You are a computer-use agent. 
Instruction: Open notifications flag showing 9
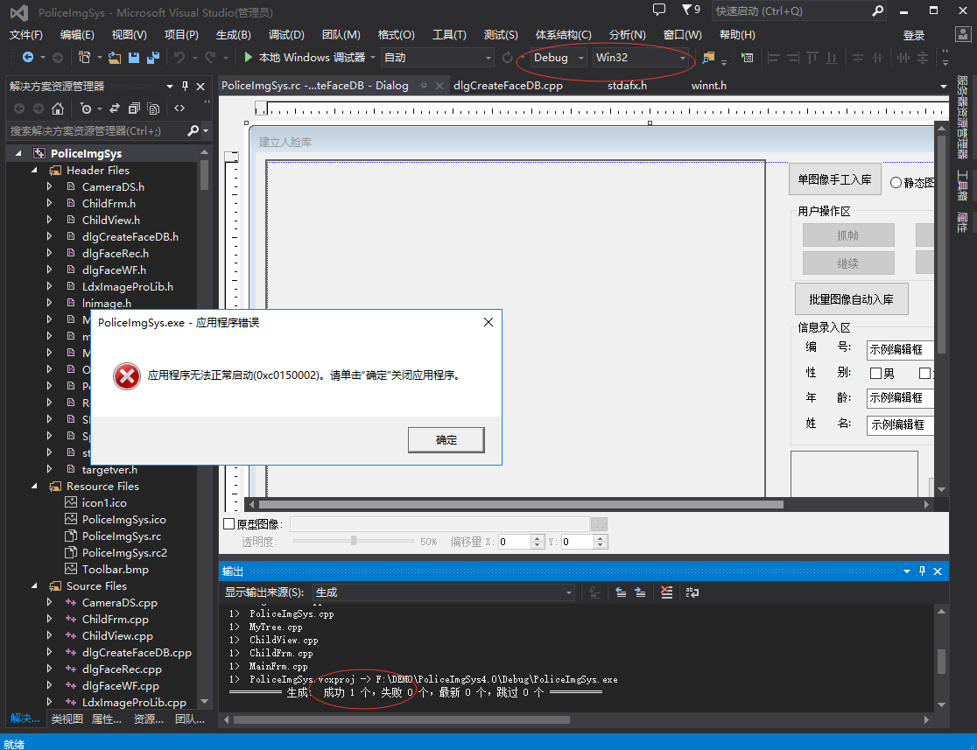pyautogui.click(x=691, y=10)
